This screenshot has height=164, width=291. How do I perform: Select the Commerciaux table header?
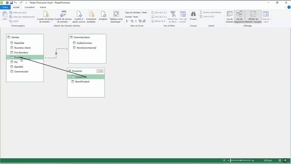[x=87, y=37]
